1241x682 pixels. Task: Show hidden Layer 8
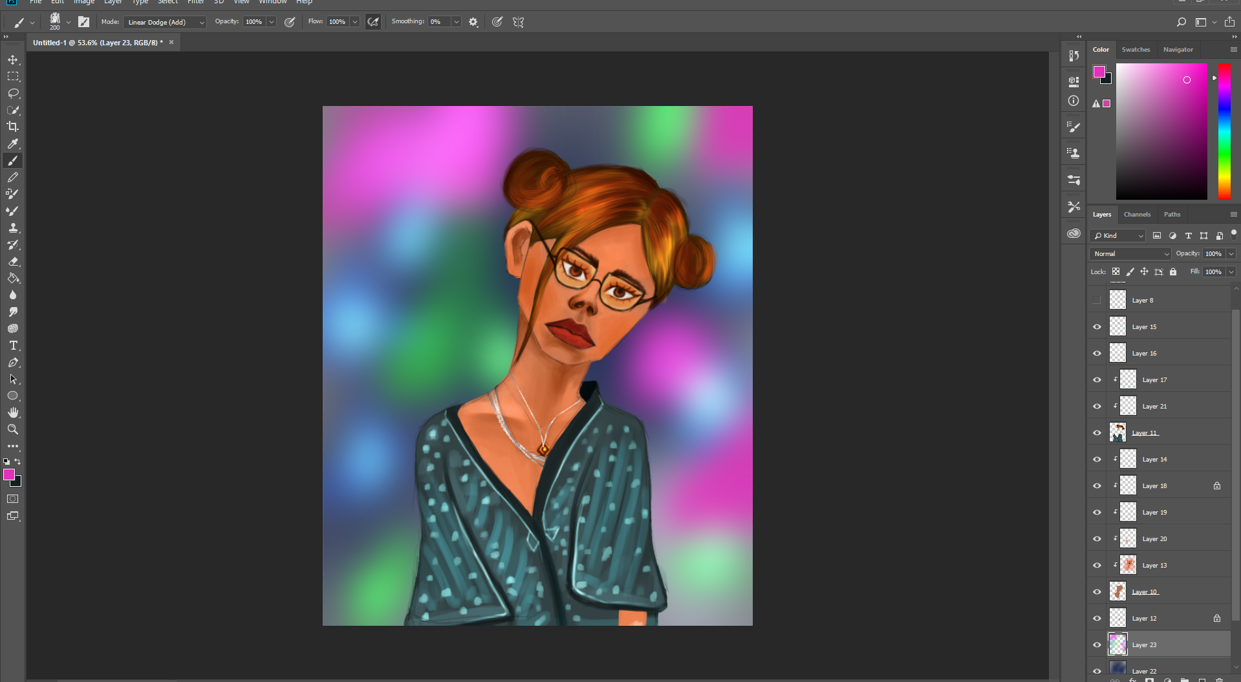(1097, 300)
